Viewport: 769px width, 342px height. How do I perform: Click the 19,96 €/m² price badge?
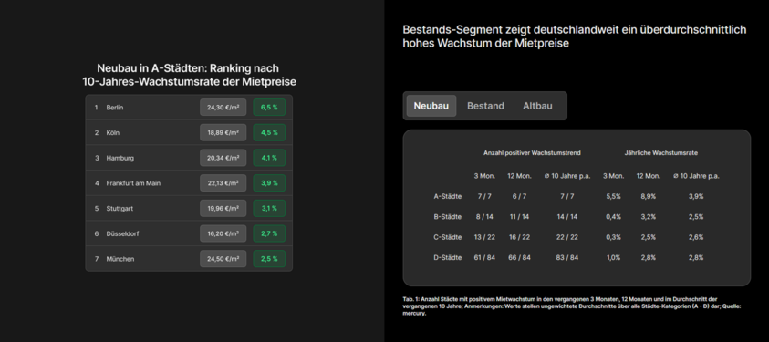pos(223,208)
